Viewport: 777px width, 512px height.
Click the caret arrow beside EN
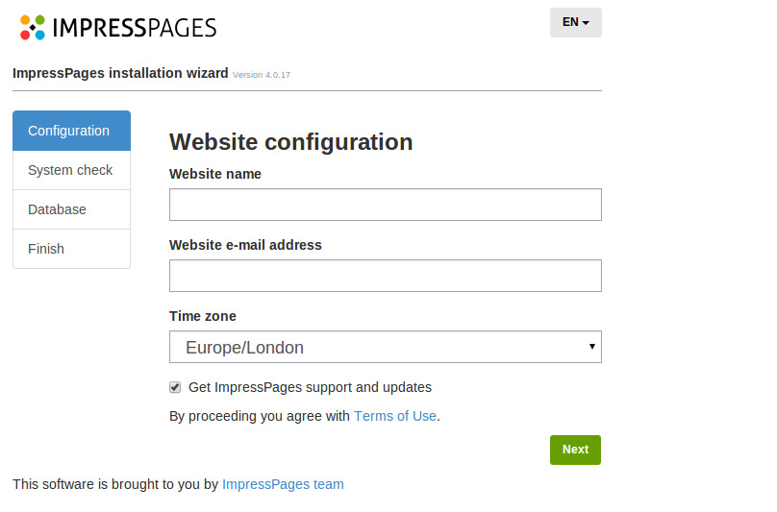[x=586, y=23]
